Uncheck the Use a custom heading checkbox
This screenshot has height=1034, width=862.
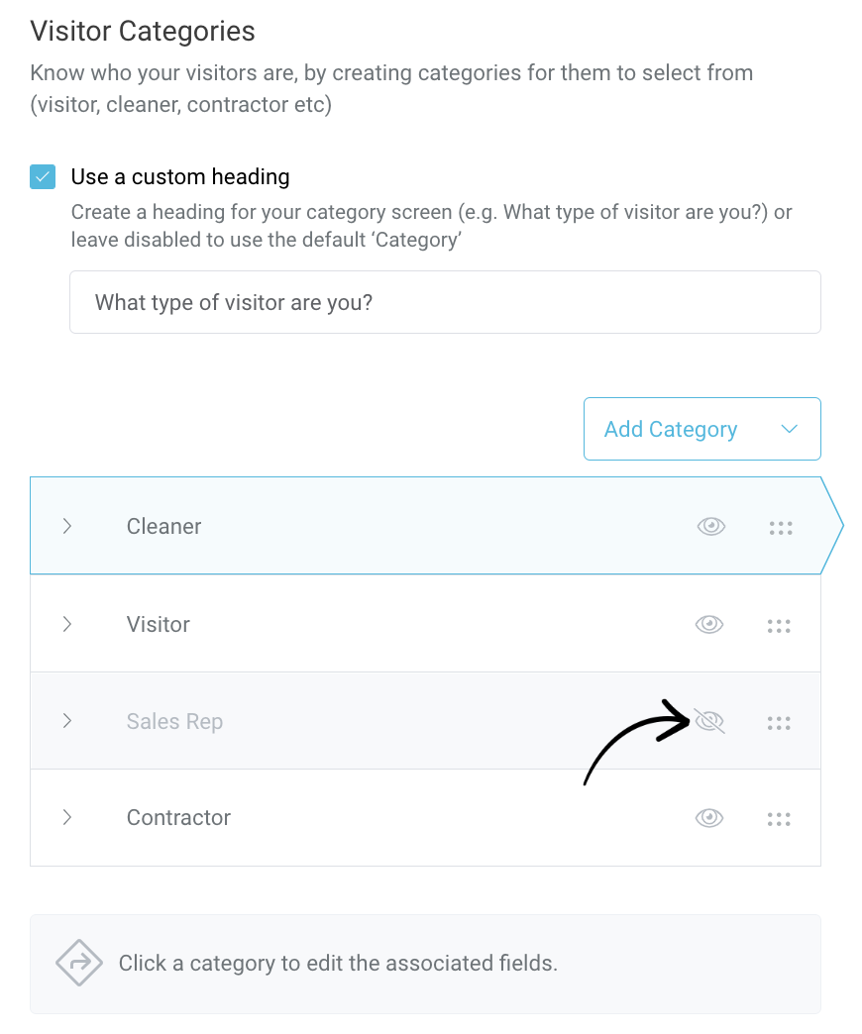tap(43, 176)
